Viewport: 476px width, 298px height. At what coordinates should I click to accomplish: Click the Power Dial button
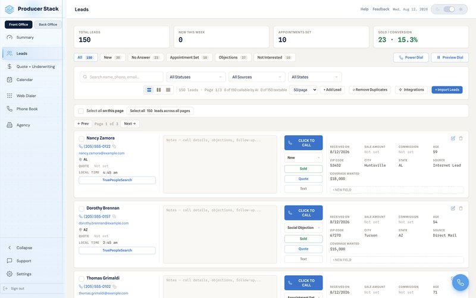pyautogui.click(x=411, y=57)
